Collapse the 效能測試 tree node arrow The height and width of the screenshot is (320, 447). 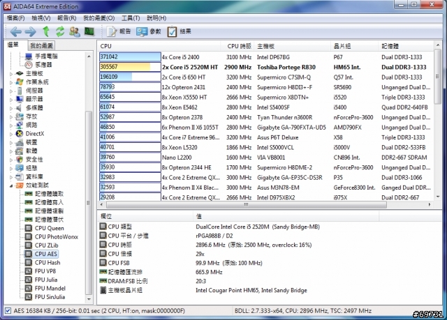(11, 185)
